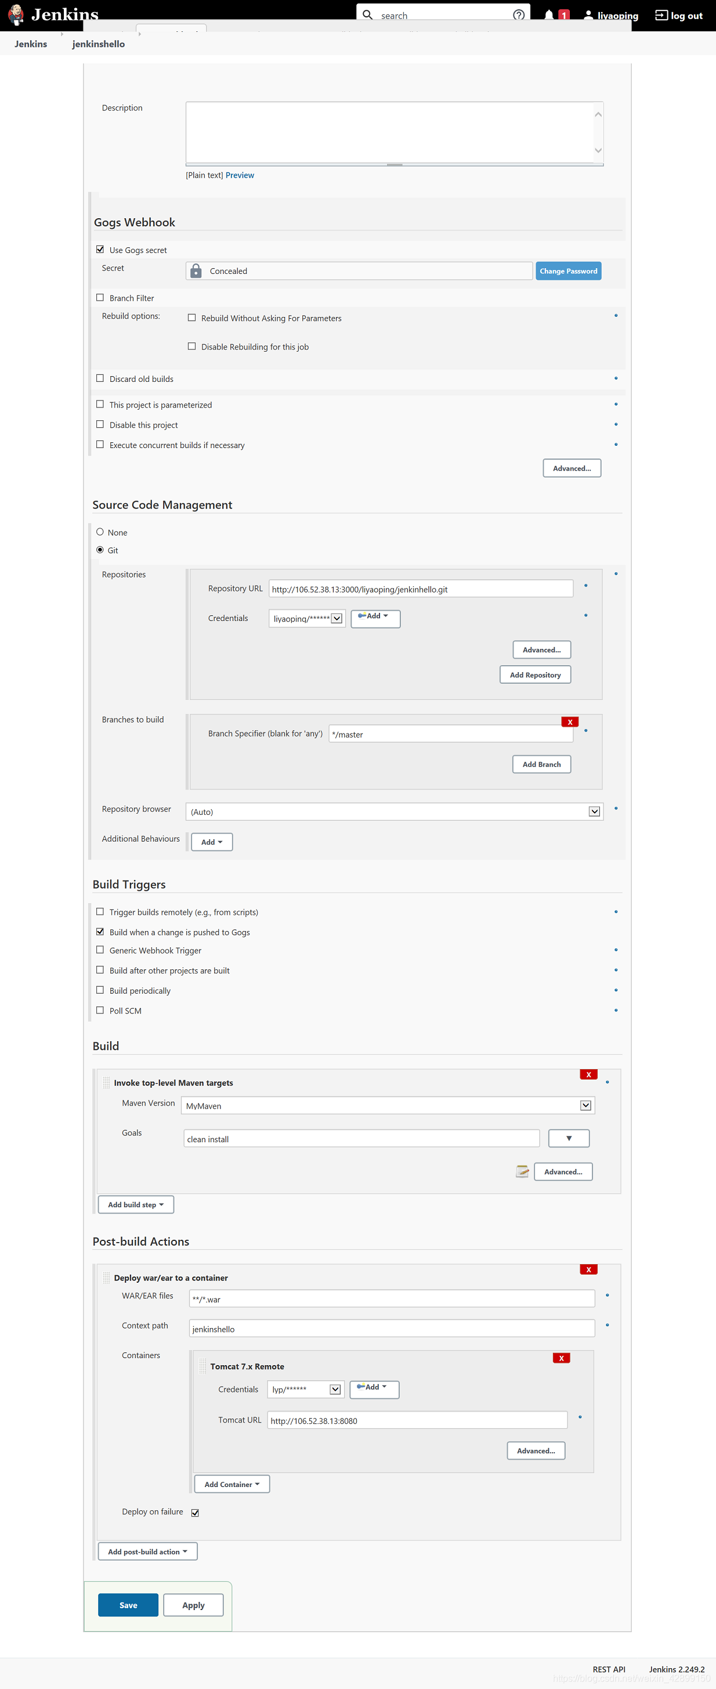
Task: Open the description Preview link
Action: pos(240,175)
